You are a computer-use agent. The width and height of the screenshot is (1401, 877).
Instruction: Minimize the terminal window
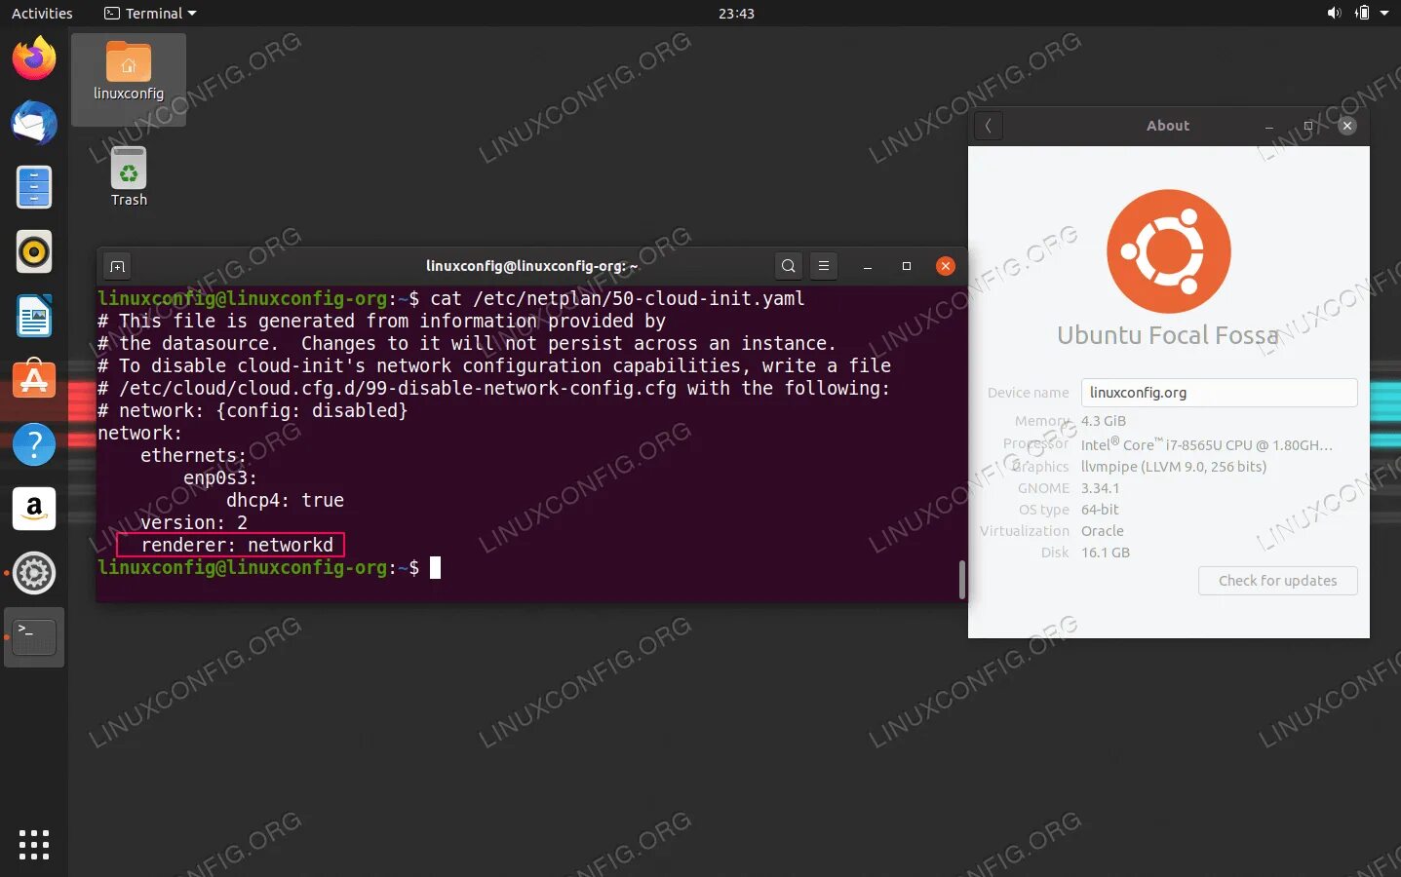868,266
